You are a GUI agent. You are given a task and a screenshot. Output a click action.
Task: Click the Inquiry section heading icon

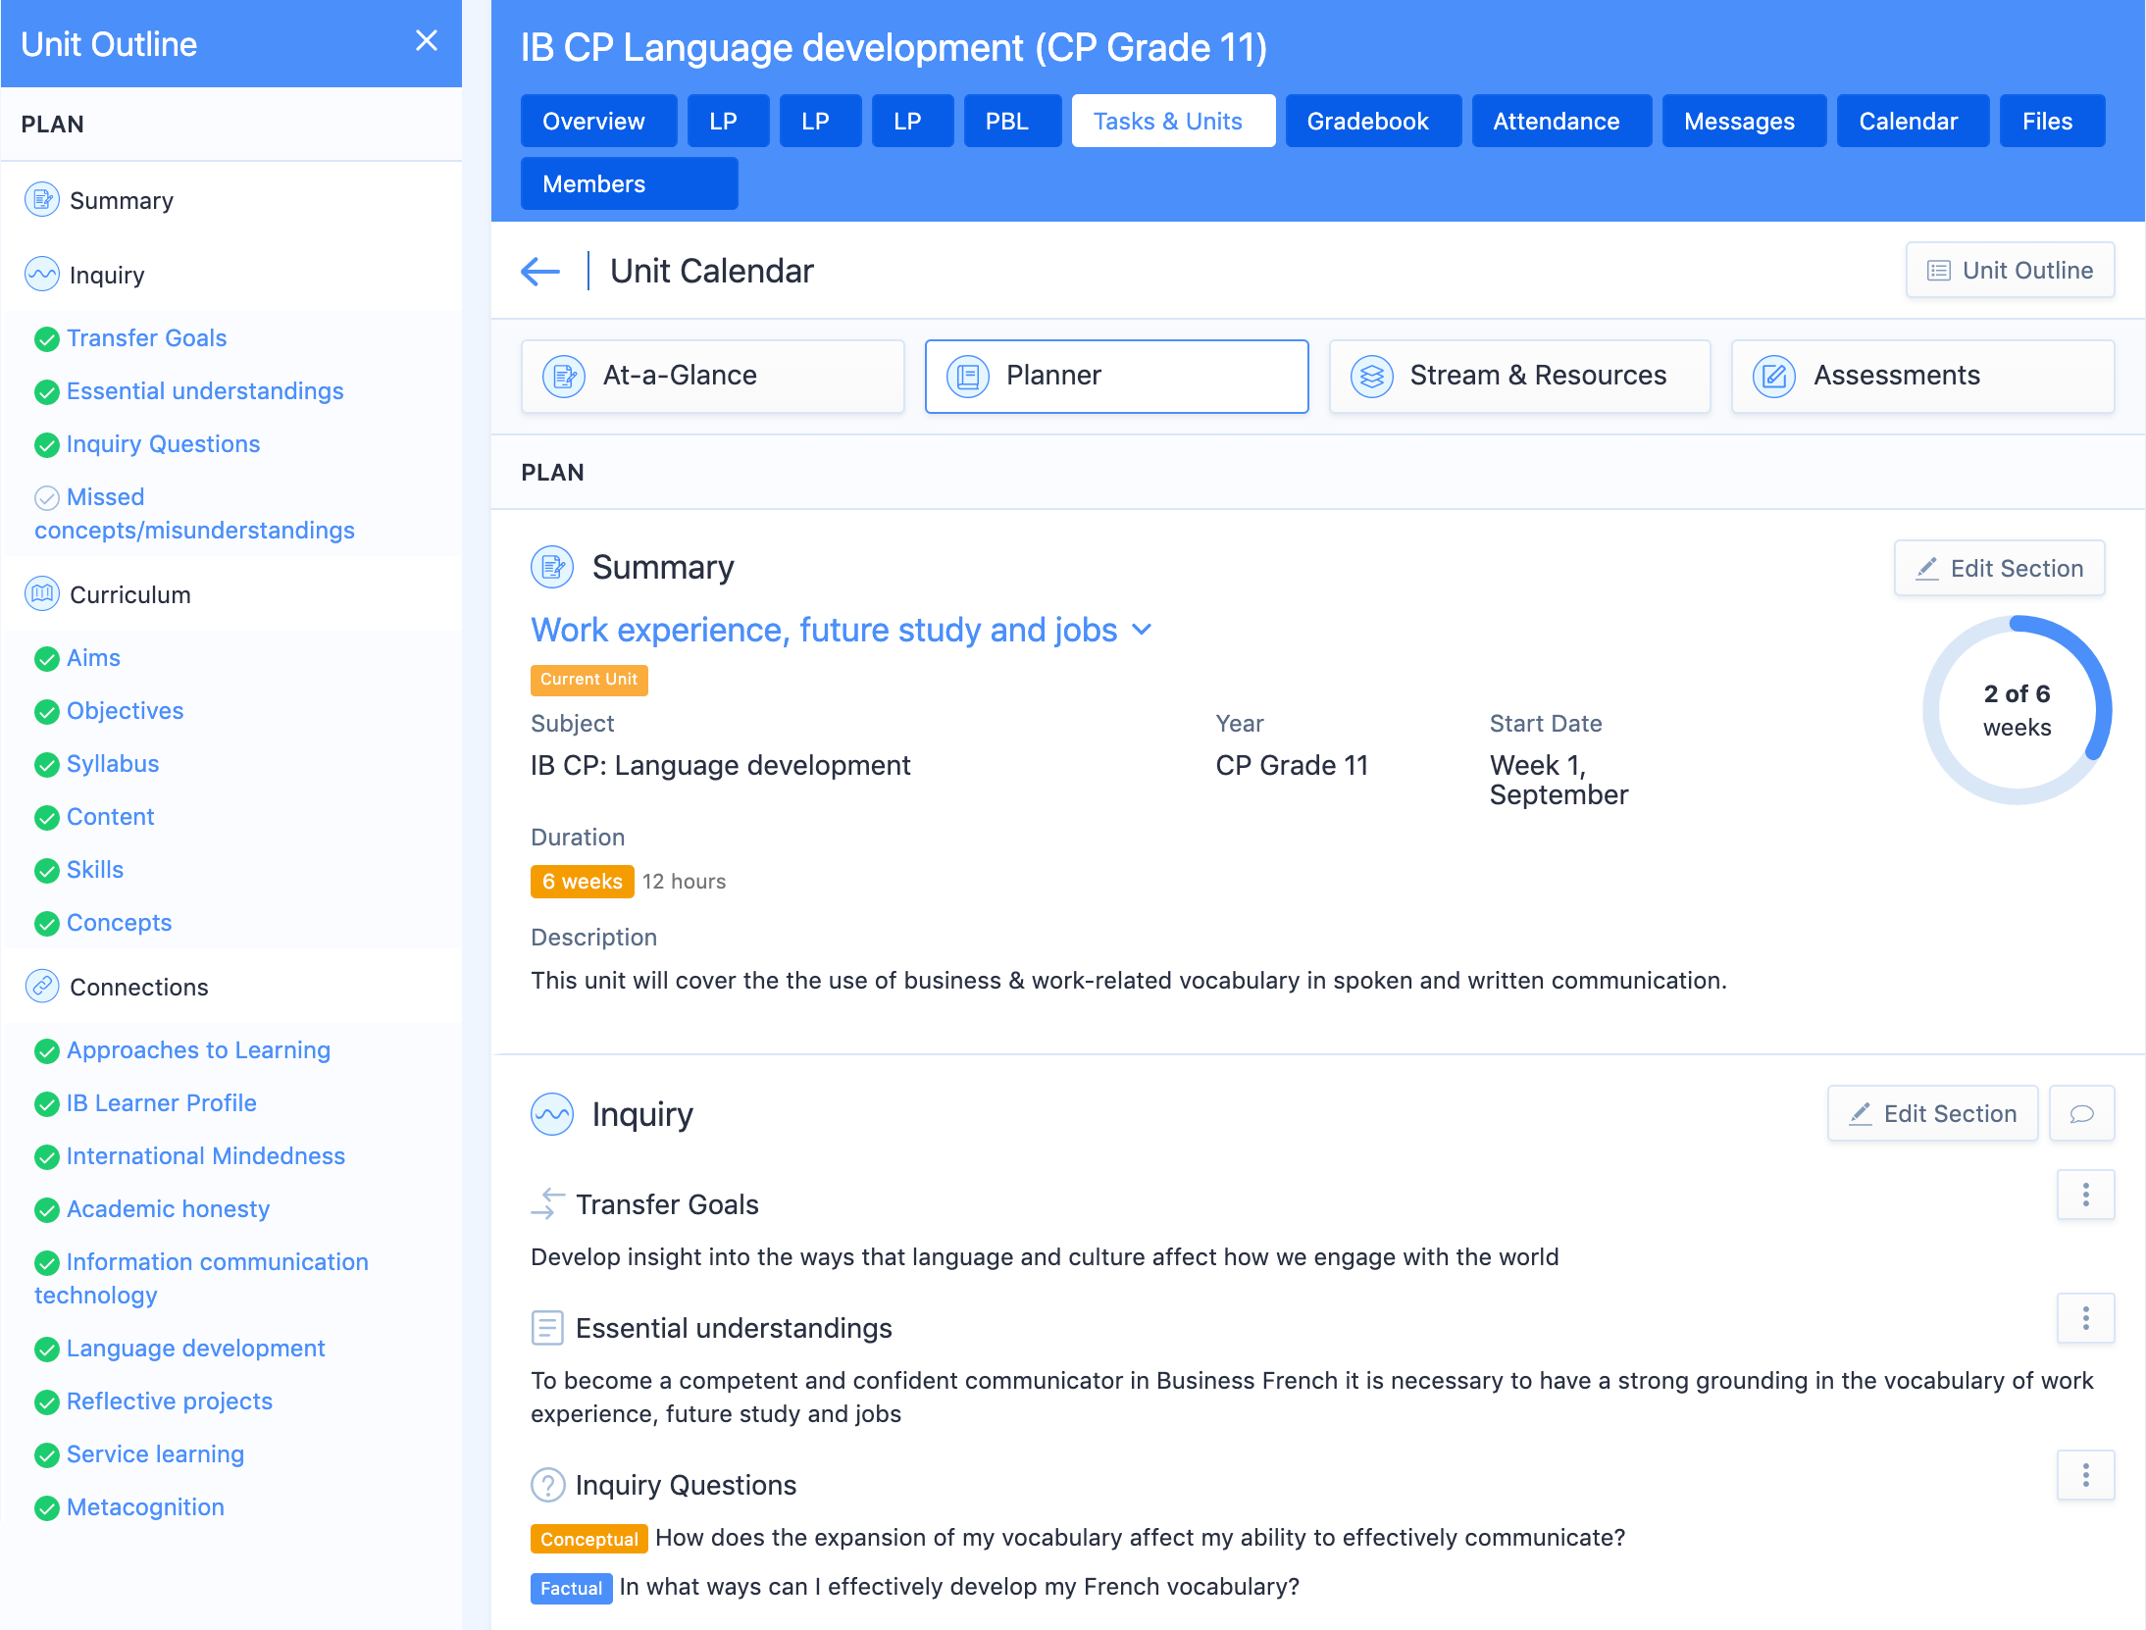coord(552,1115)
